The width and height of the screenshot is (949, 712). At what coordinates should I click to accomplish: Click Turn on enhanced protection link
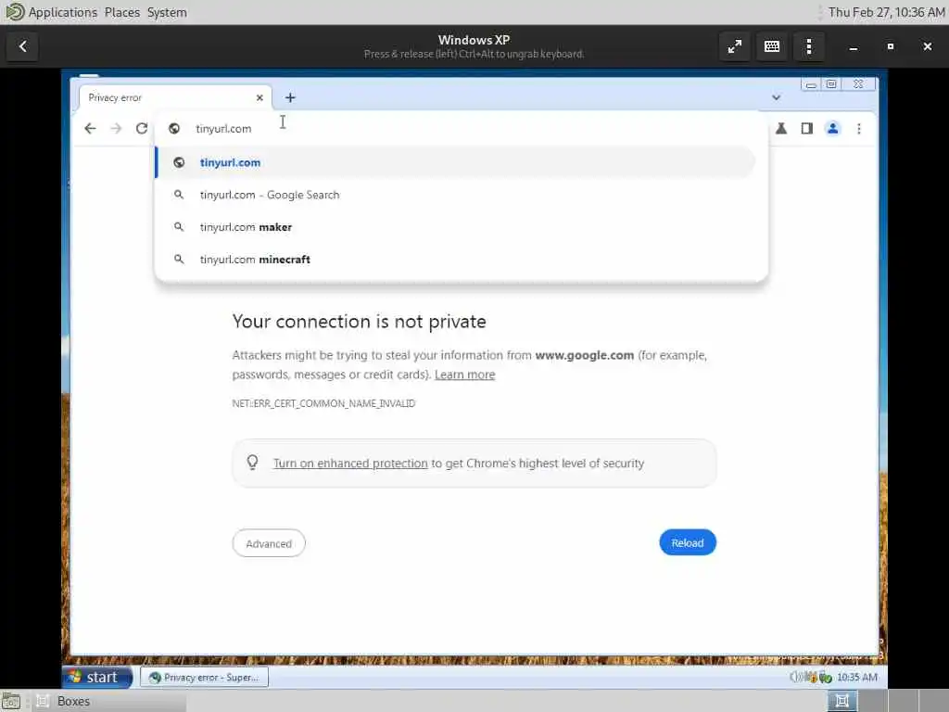point(350,464)
